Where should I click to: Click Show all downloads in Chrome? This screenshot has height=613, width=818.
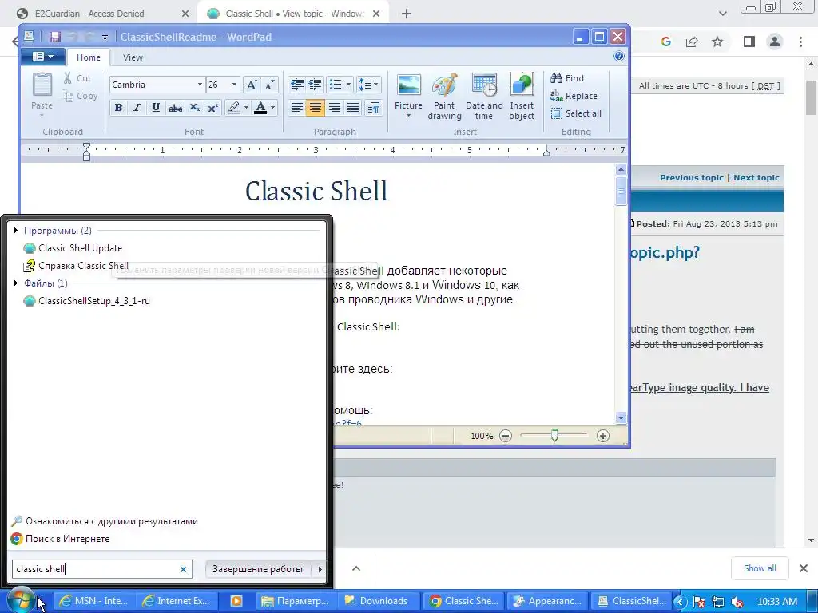(x=760, y=568)
